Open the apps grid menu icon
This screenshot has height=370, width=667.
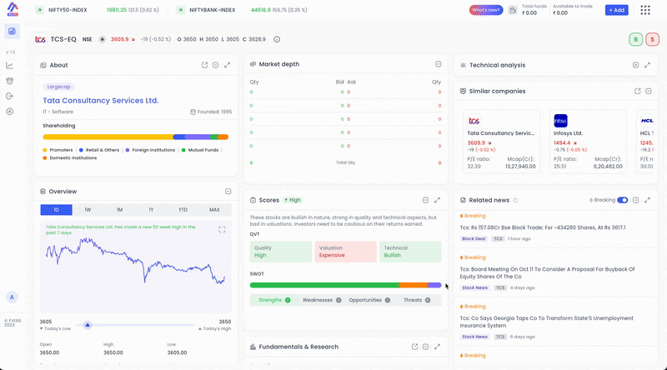click(x=645, y=10)
